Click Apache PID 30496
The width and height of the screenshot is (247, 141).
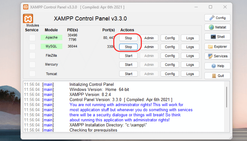(72, 35)
